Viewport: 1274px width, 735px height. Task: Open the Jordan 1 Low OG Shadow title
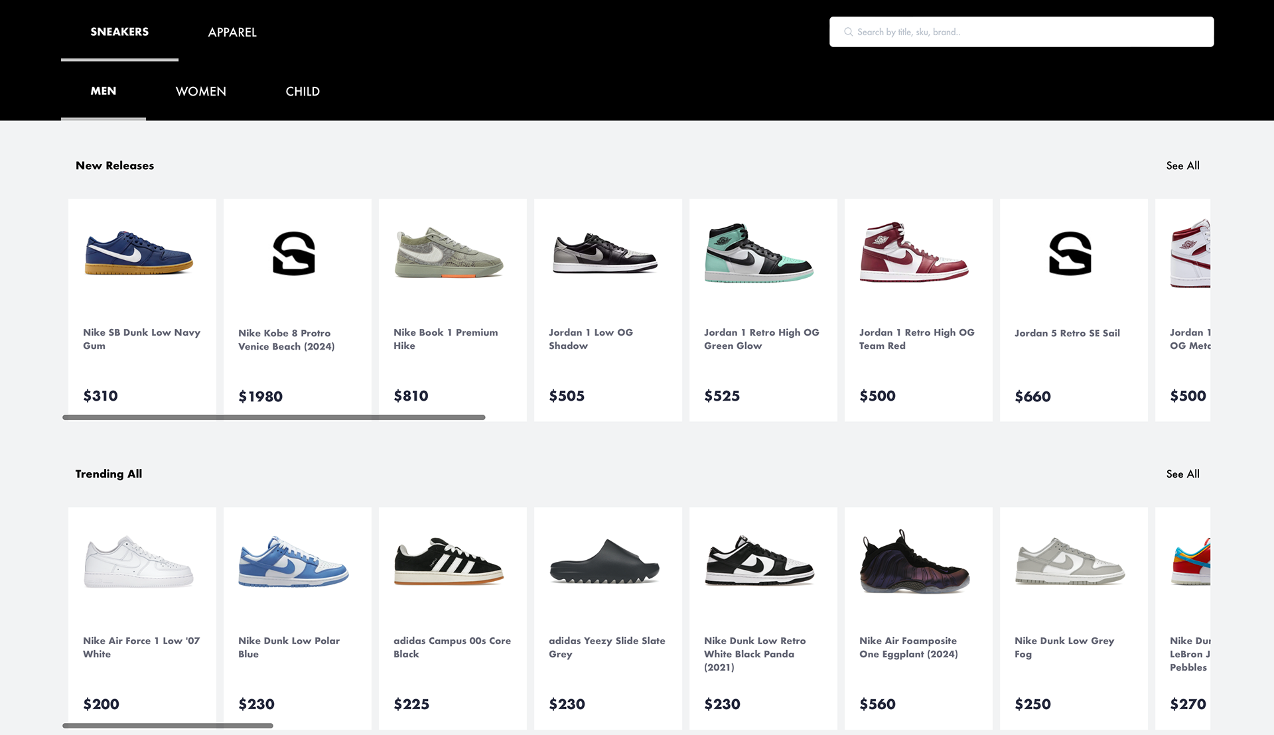pyautogui.click(x=591, y=339)
